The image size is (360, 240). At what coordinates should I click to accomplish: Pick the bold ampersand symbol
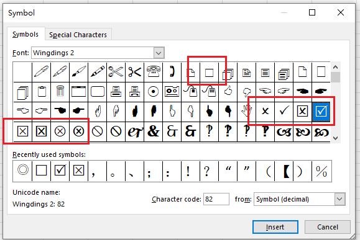[x=154, y=131]
